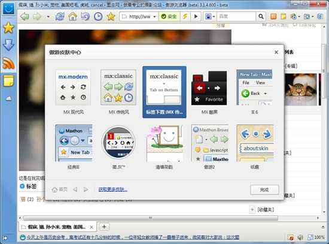Open the RSS reader in the sidebar
This screenshot has height=244, width=329.
pos(8,63)
